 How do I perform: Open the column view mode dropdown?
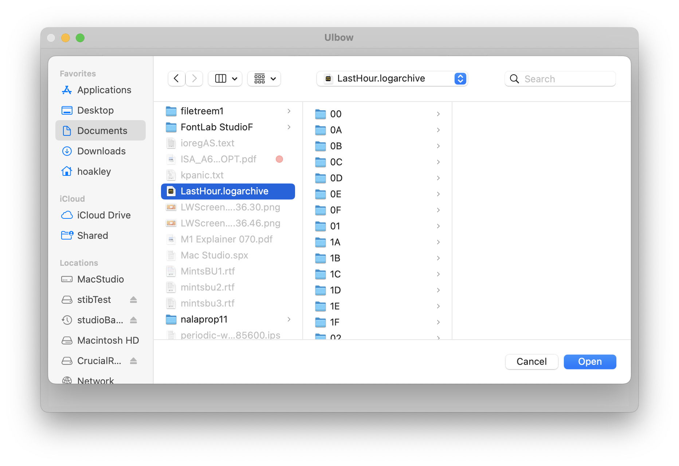225,79
